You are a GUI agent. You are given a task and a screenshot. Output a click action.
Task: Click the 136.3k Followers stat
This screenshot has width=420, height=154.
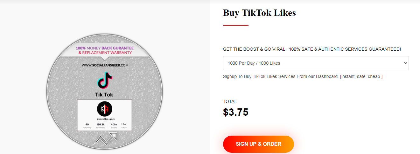click(101, 125)
